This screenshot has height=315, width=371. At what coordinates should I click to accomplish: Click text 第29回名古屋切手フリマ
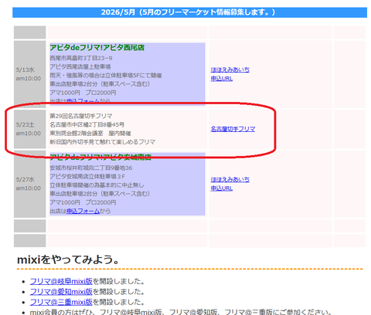coord(81,116)
